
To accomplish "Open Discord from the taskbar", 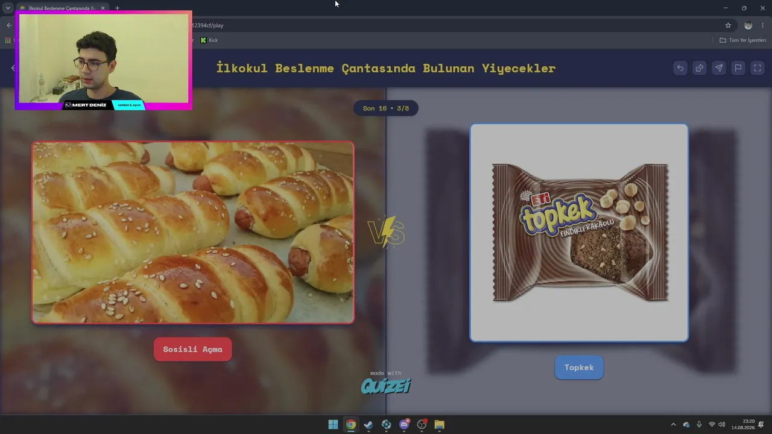I will 404,424.
